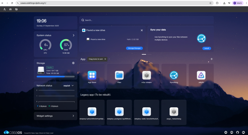
Task: View site information icon in address bar
Action: pyautogui.click(x=18, y=3)
